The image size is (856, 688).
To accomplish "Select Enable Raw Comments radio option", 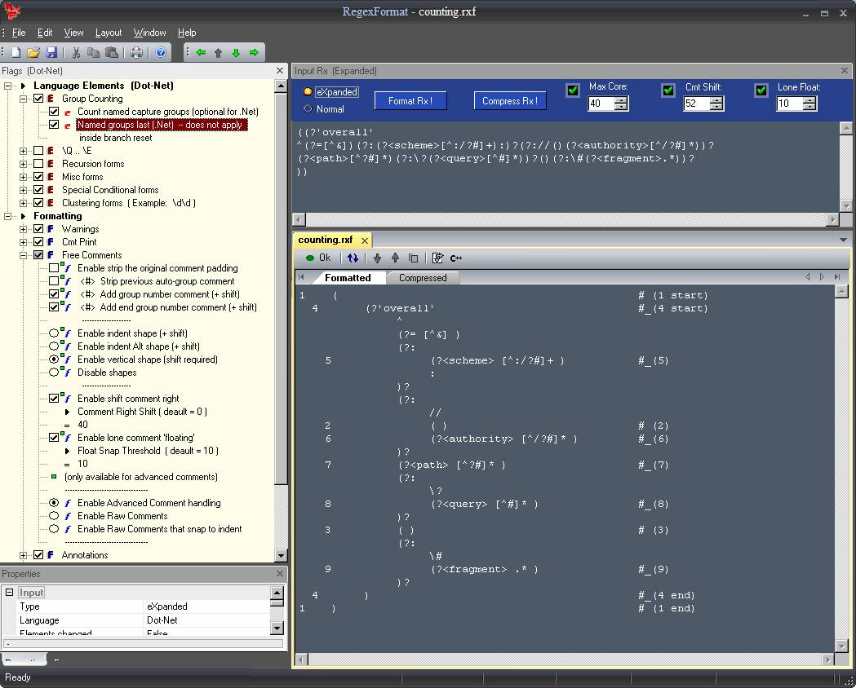I will (x=54, y=516).
